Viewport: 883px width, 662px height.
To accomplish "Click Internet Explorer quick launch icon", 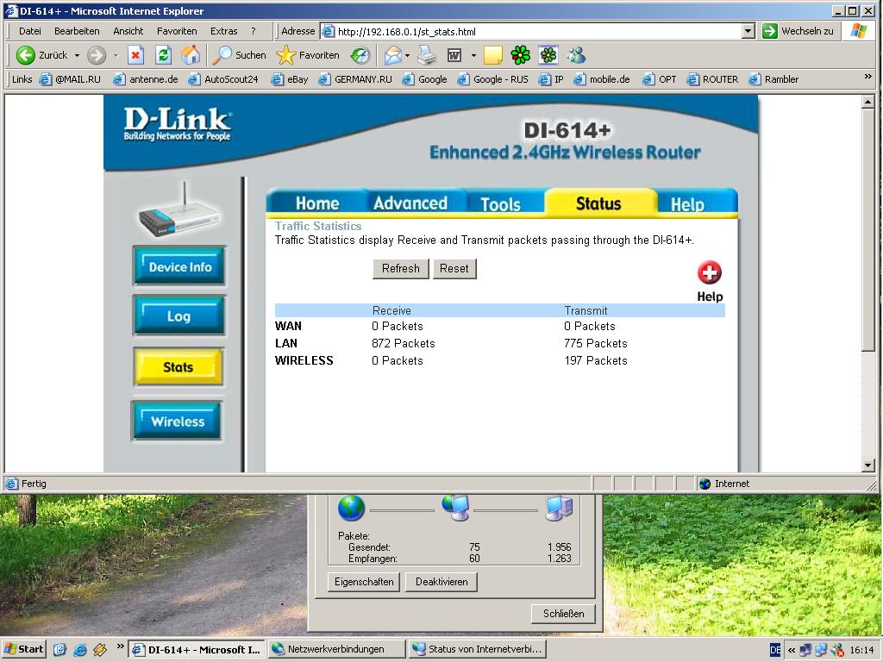I will [80, 650].
